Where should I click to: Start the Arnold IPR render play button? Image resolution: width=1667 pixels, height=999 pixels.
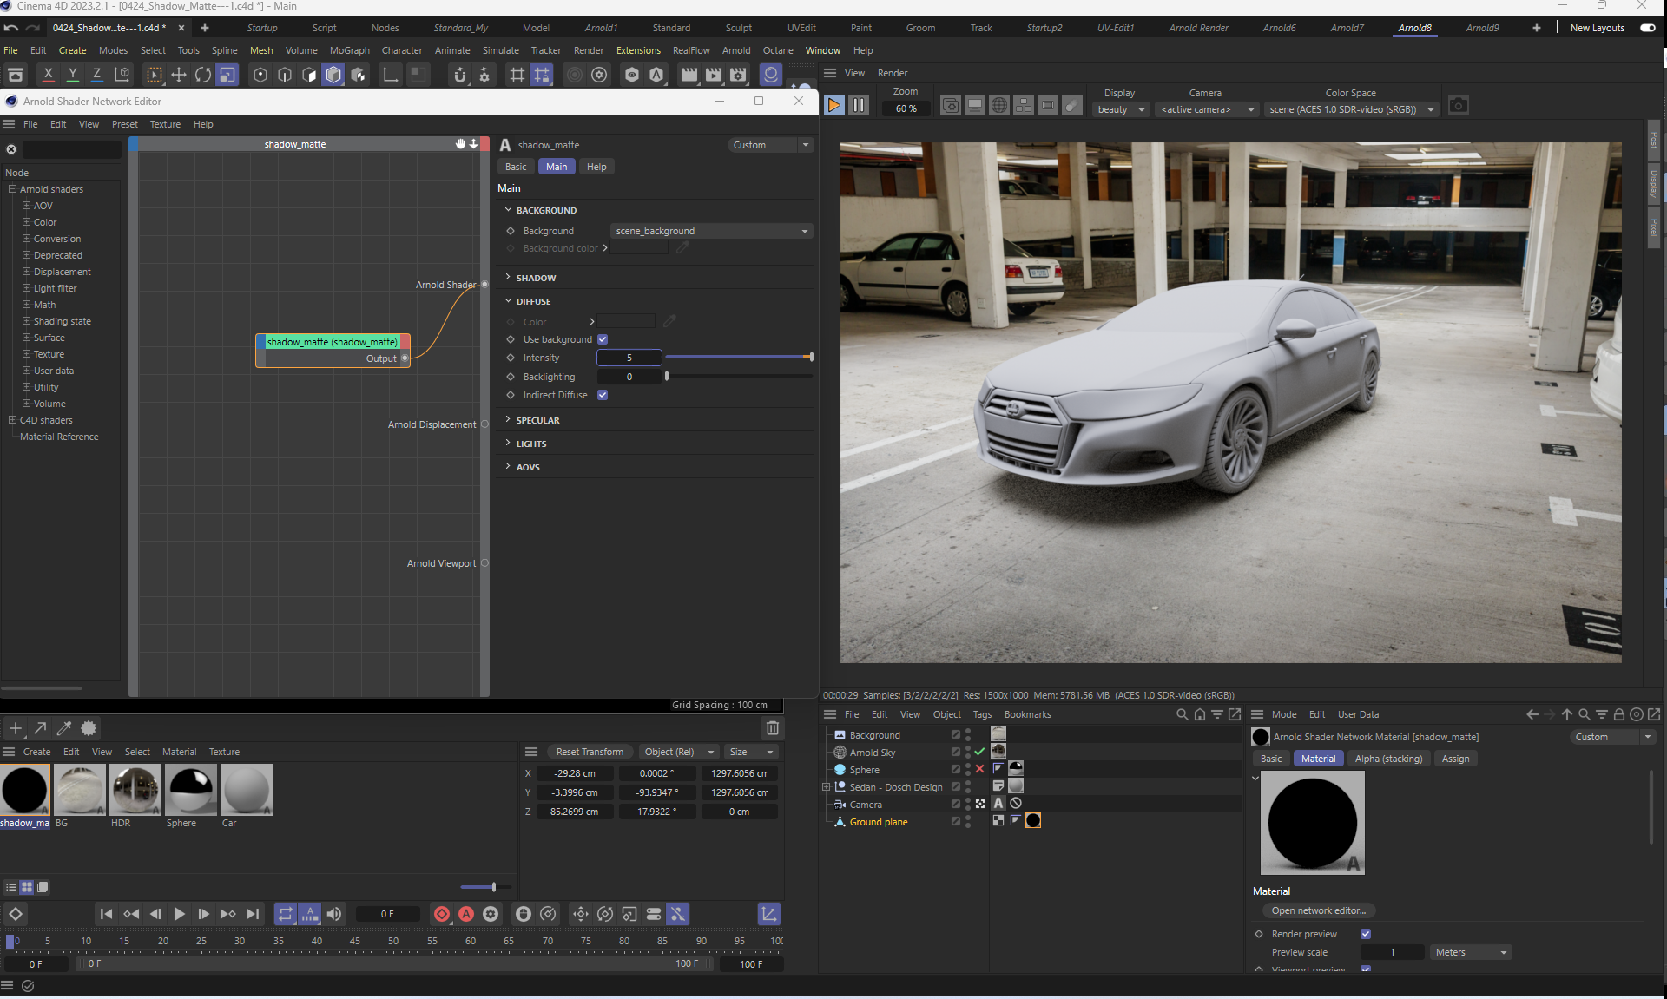pyautogui.click(x=833, y=105)
